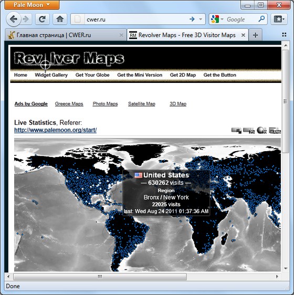Close the Revolver Maps tab
Viewport: 294px width, 295px height.
243,35
